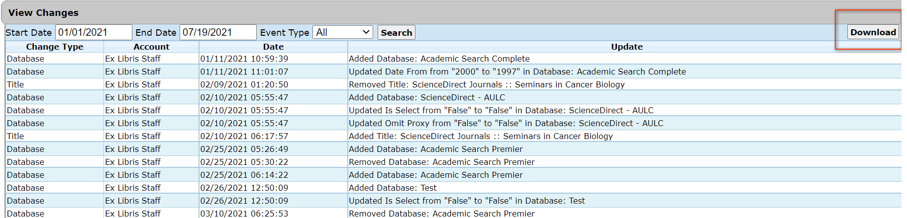This screenshot has height=218, width=907.
Task: Click "Added Title: ScienceDirect Journals" update text
Action: pyautogui.click(x=480, y=136)
